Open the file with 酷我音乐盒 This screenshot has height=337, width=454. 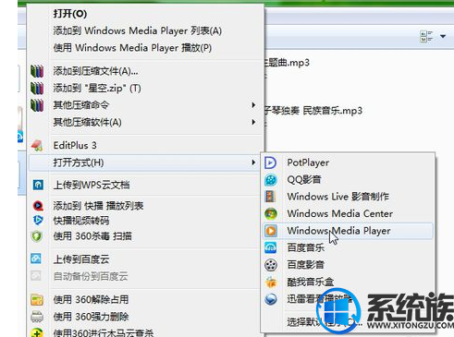(x=348, y=282)
